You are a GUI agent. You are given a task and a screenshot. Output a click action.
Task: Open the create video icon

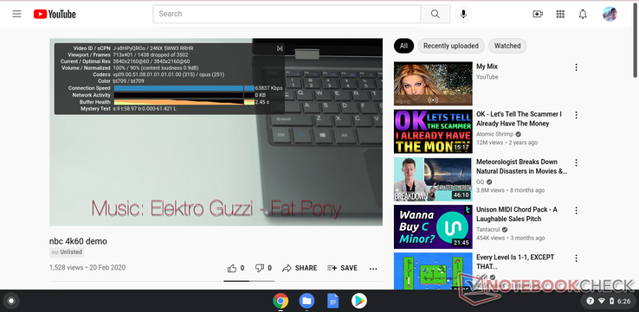pyautogui.click(x=538, y=14)
